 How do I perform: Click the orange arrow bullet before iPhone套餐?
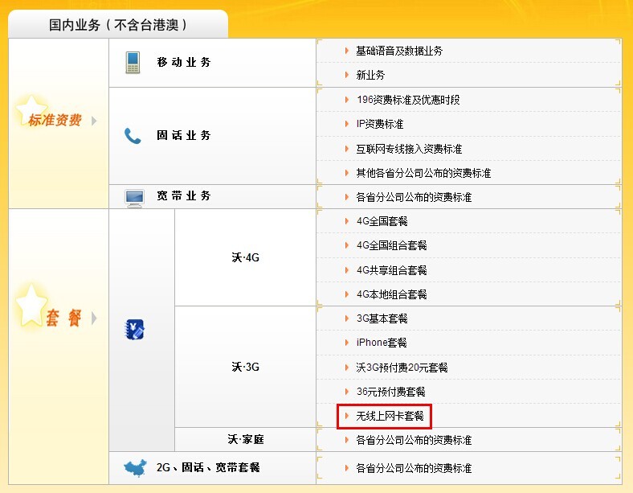(347, 343)
